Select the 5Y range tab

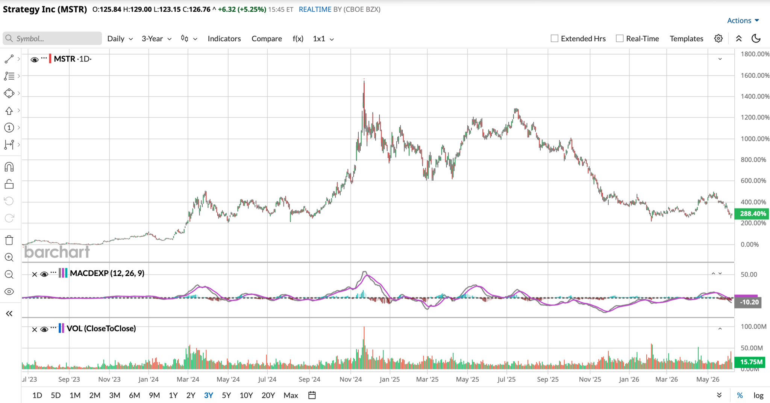tap(226, 395)
